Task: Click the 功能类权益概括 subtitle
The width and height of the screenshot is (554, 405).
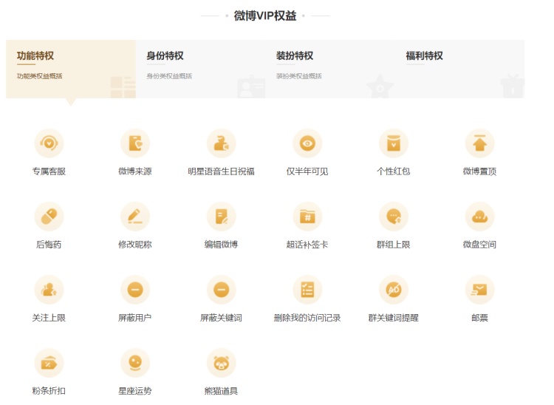Action: pos(40,76)
